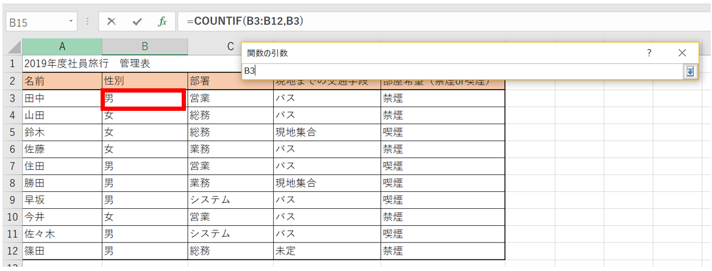
Task: Click the 現地集合 cell in 鈴木's row
Action: click(x=327, y=132)
